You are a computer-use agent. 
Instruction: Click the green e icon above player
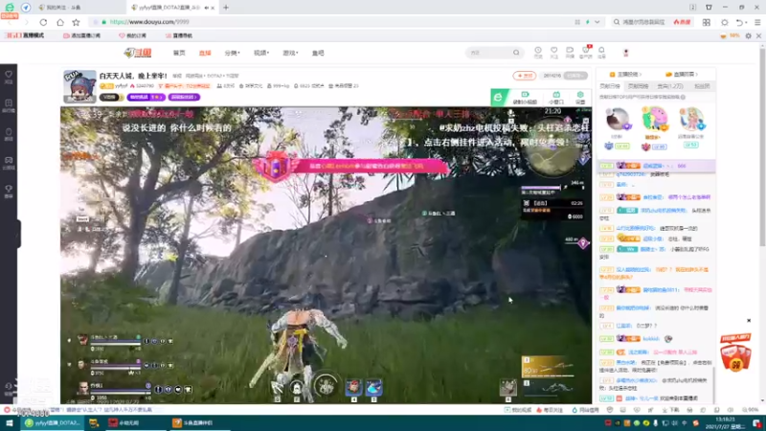(x=498, y=98)
